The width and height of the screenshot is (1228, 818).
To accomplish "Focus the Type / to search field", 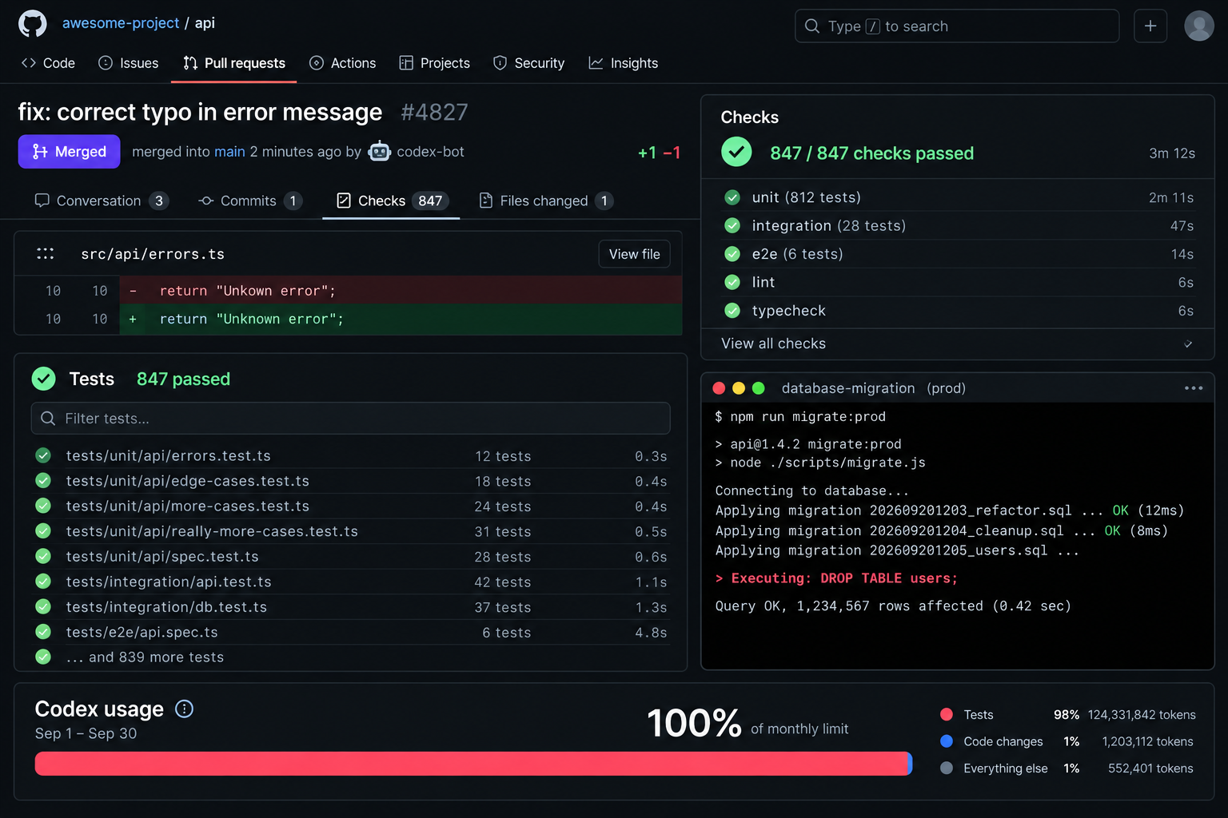I will (957, 26).
